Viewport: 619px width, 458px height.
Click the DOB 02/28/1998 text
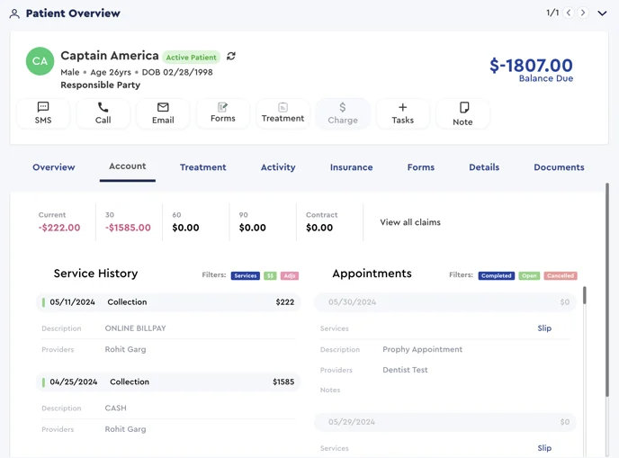(177, 72)
